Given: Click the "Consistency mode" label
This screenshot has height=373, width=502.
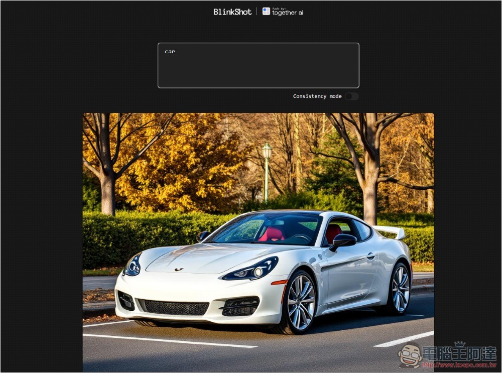Looking at the screenshot, I should tap(317, 96).
